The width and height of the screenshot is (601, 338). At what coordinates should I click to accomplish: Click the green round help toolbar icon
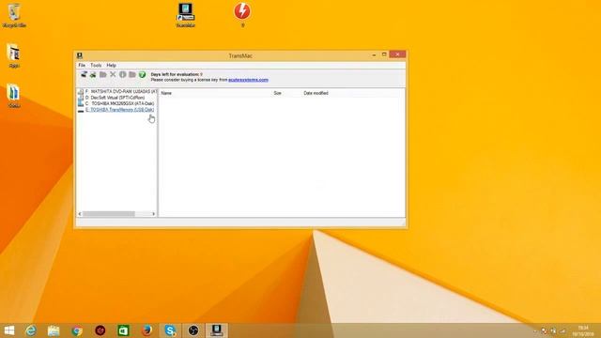[142, 74]
